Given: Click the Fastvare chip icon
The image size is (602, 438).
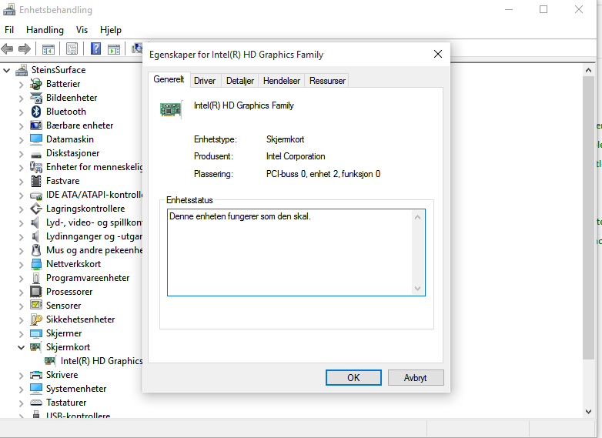Looking at the screenshot, I should pos(36,181).
